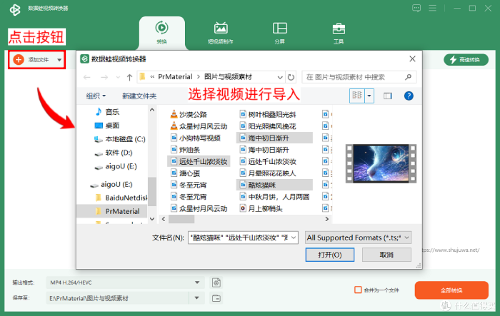Change the file view layout icon
The image size is (500, 316).
coord(357,96)
